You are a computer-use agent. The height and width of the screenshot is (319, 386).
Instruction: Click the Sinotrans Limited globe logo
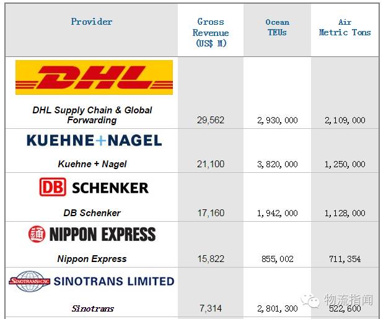[x=30, y=281]
